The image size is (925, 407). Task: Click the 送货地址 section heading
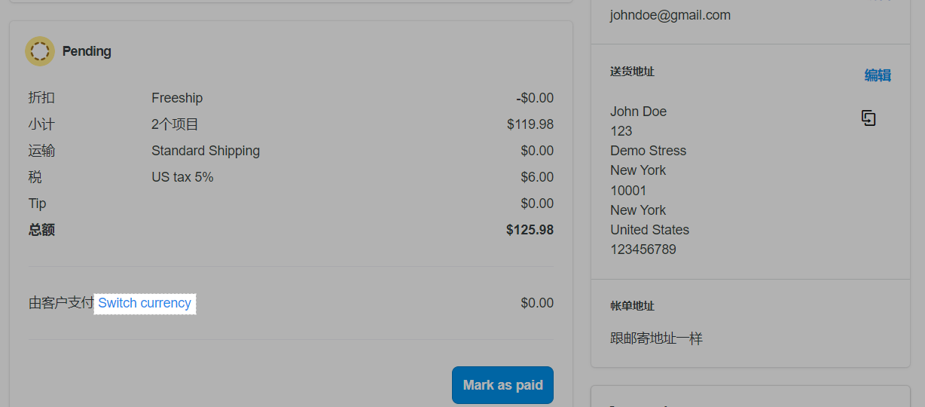coord(632,72)
